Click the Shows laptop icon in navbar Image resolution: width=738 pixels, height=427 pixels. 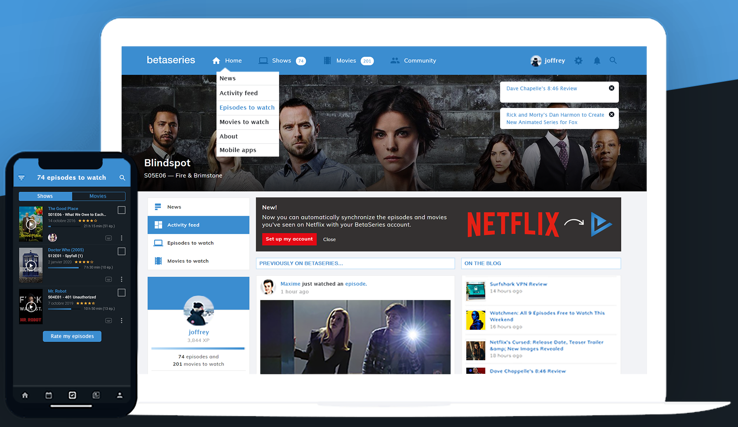click(263, 61)
